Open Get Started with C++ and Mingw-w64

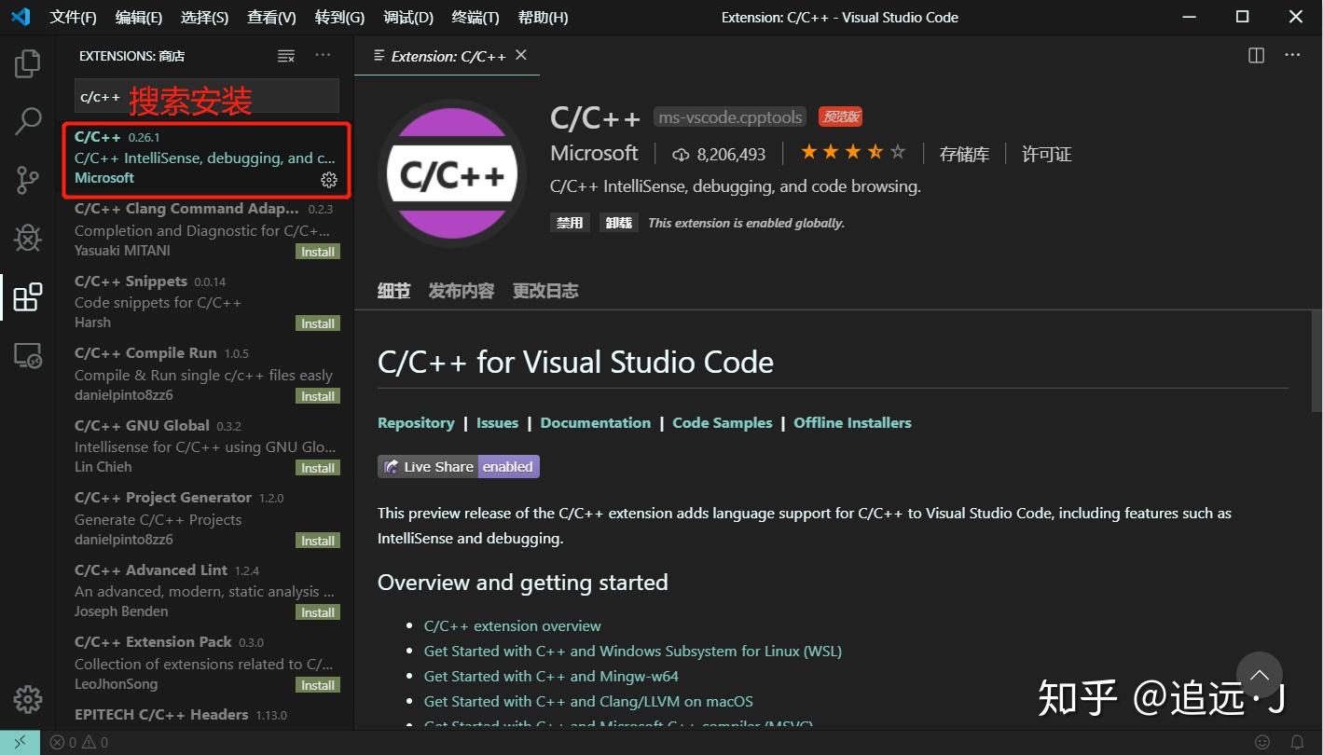551,676
